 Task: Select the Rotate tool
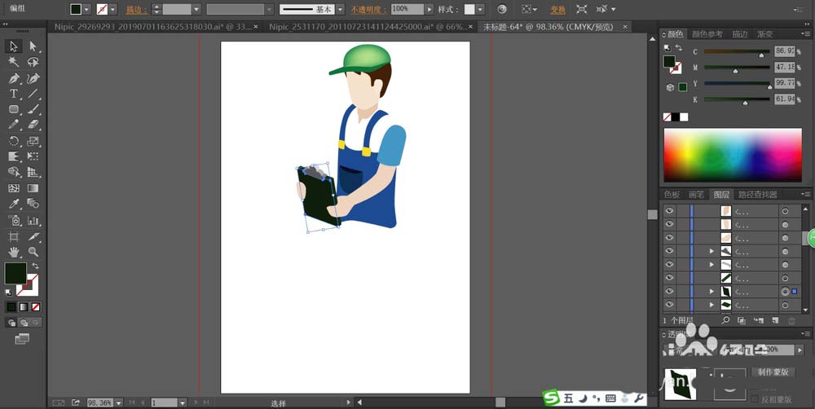[14, 140]
